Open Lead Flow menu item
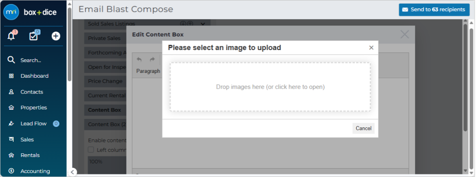Screen dimensions: 476x177 (x=33, y=123)
